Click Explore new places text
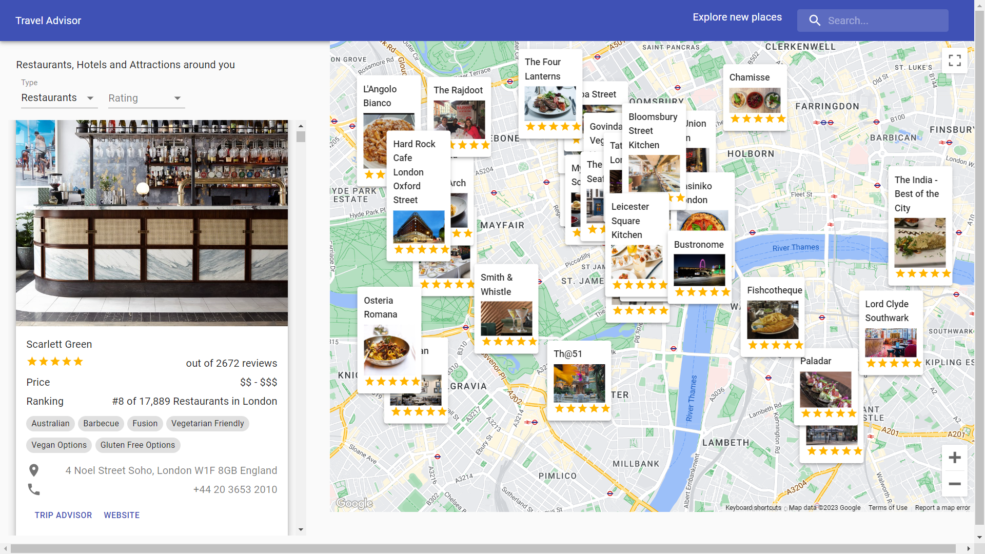This screenshot has width=985, height=554. [x=737, y=17]
